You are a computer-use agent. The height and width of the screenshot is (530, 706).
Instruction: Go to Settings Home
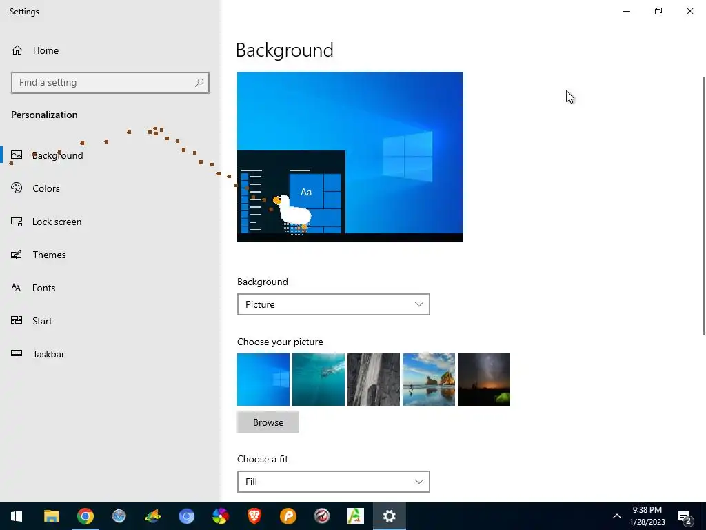pos(35,50)
